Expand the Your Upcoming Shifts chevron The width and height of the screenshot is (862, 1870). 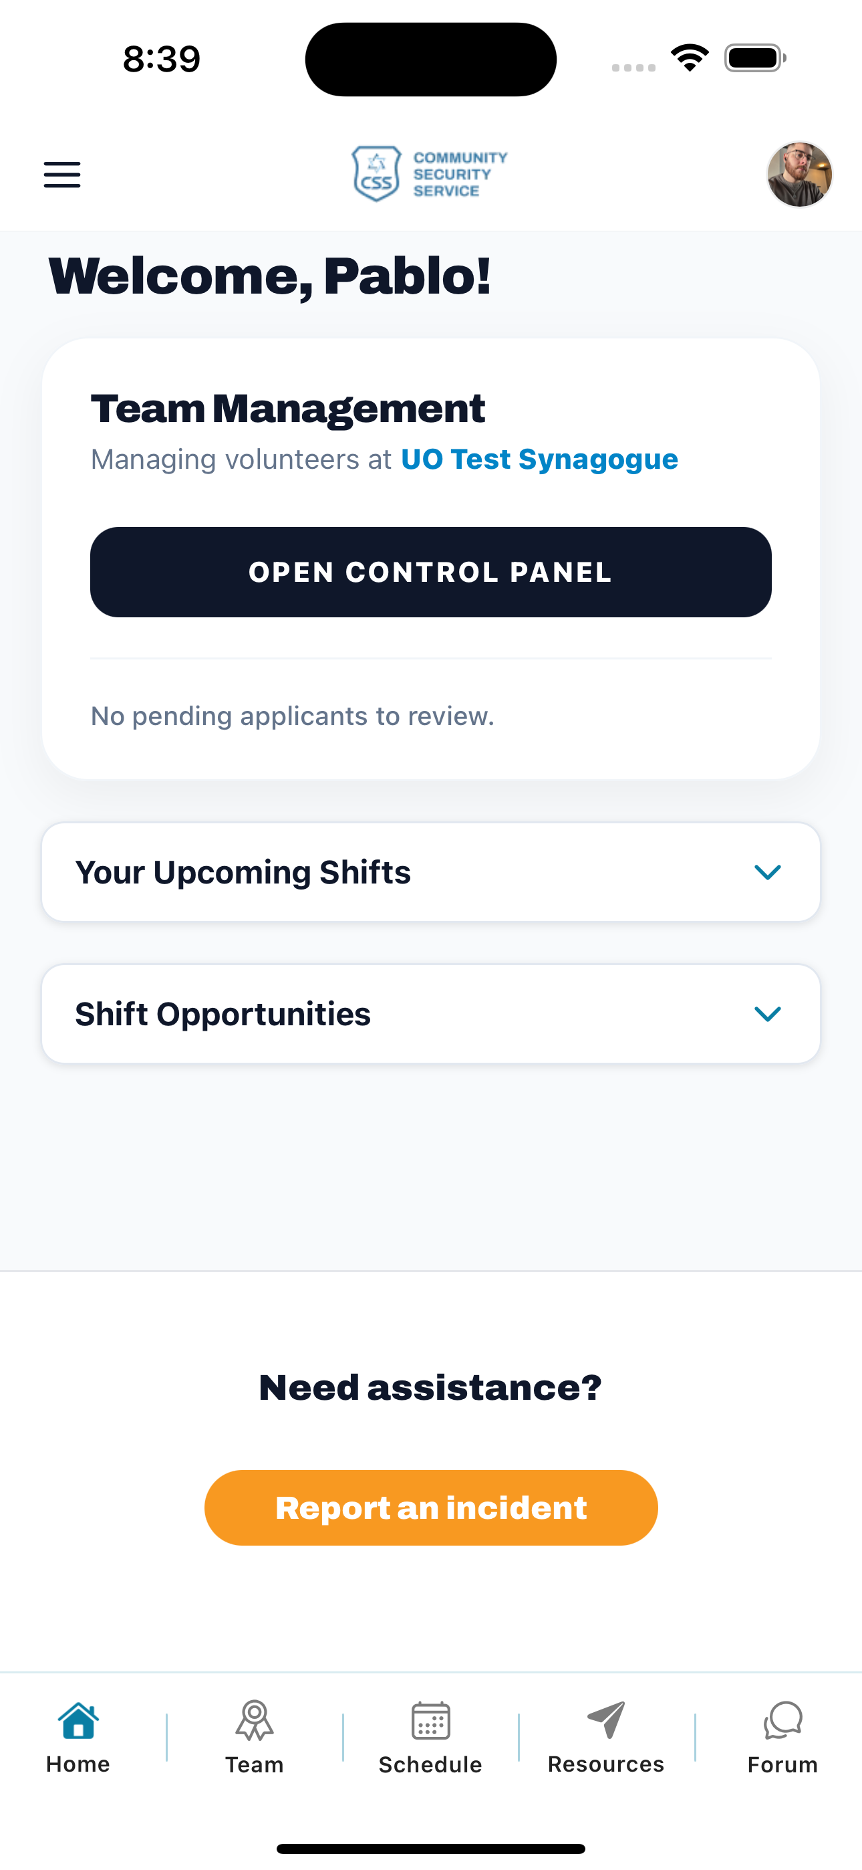767,872
